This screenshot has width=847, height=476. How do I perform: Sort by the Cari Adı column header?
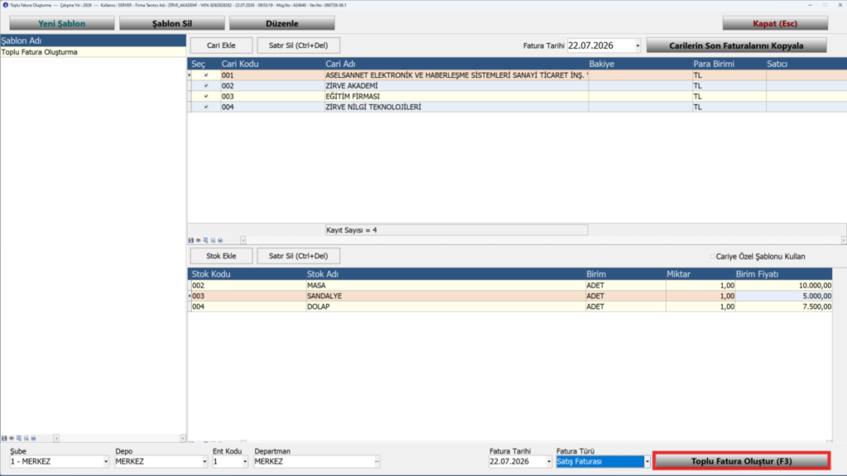(x=340, y=64)
